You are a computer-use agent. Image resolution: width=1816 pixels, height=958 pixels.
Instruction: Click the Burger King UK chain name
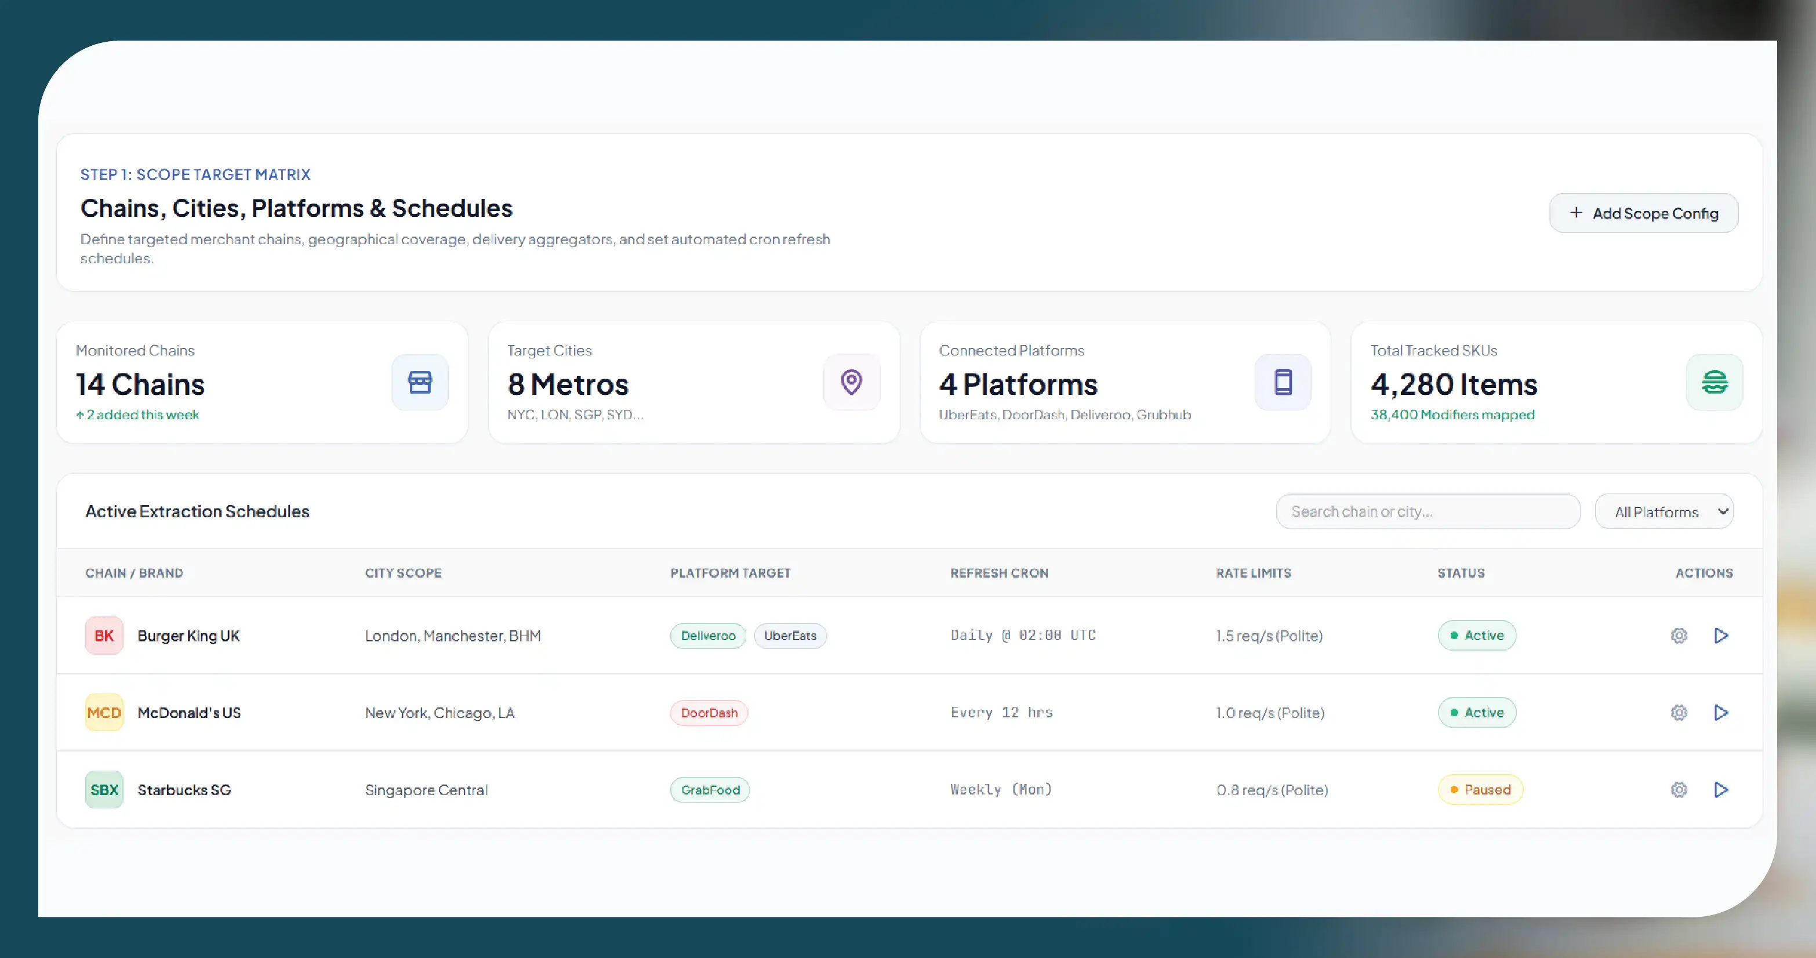pos(188,635)
